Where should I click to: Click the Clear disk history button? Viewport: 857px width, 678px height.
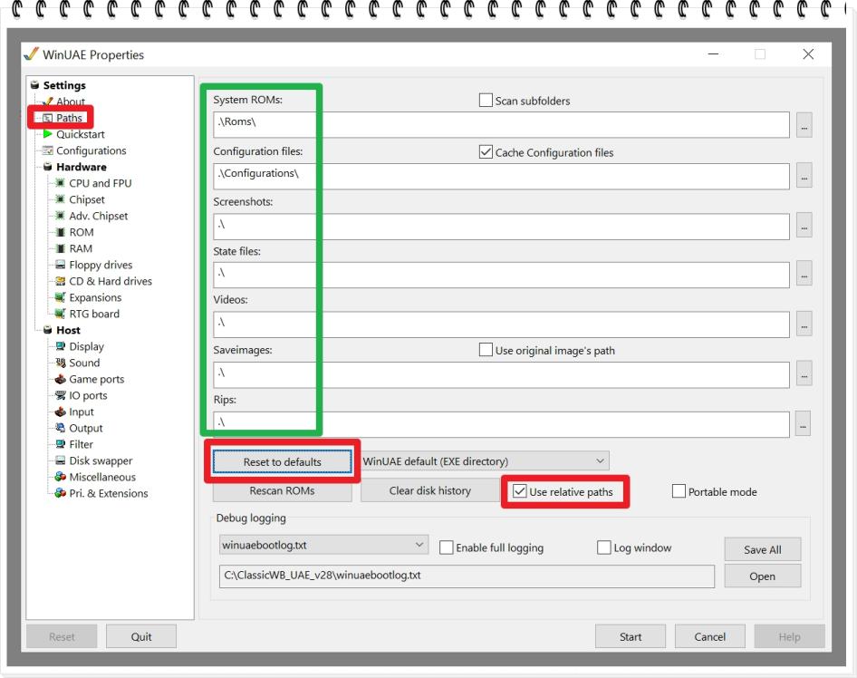(x=429, y=491)
